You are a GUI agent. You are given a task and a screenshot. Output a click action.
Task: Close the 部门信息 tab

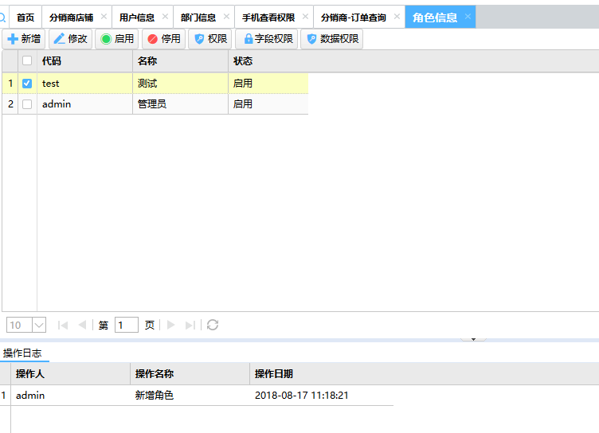point(226,17)
